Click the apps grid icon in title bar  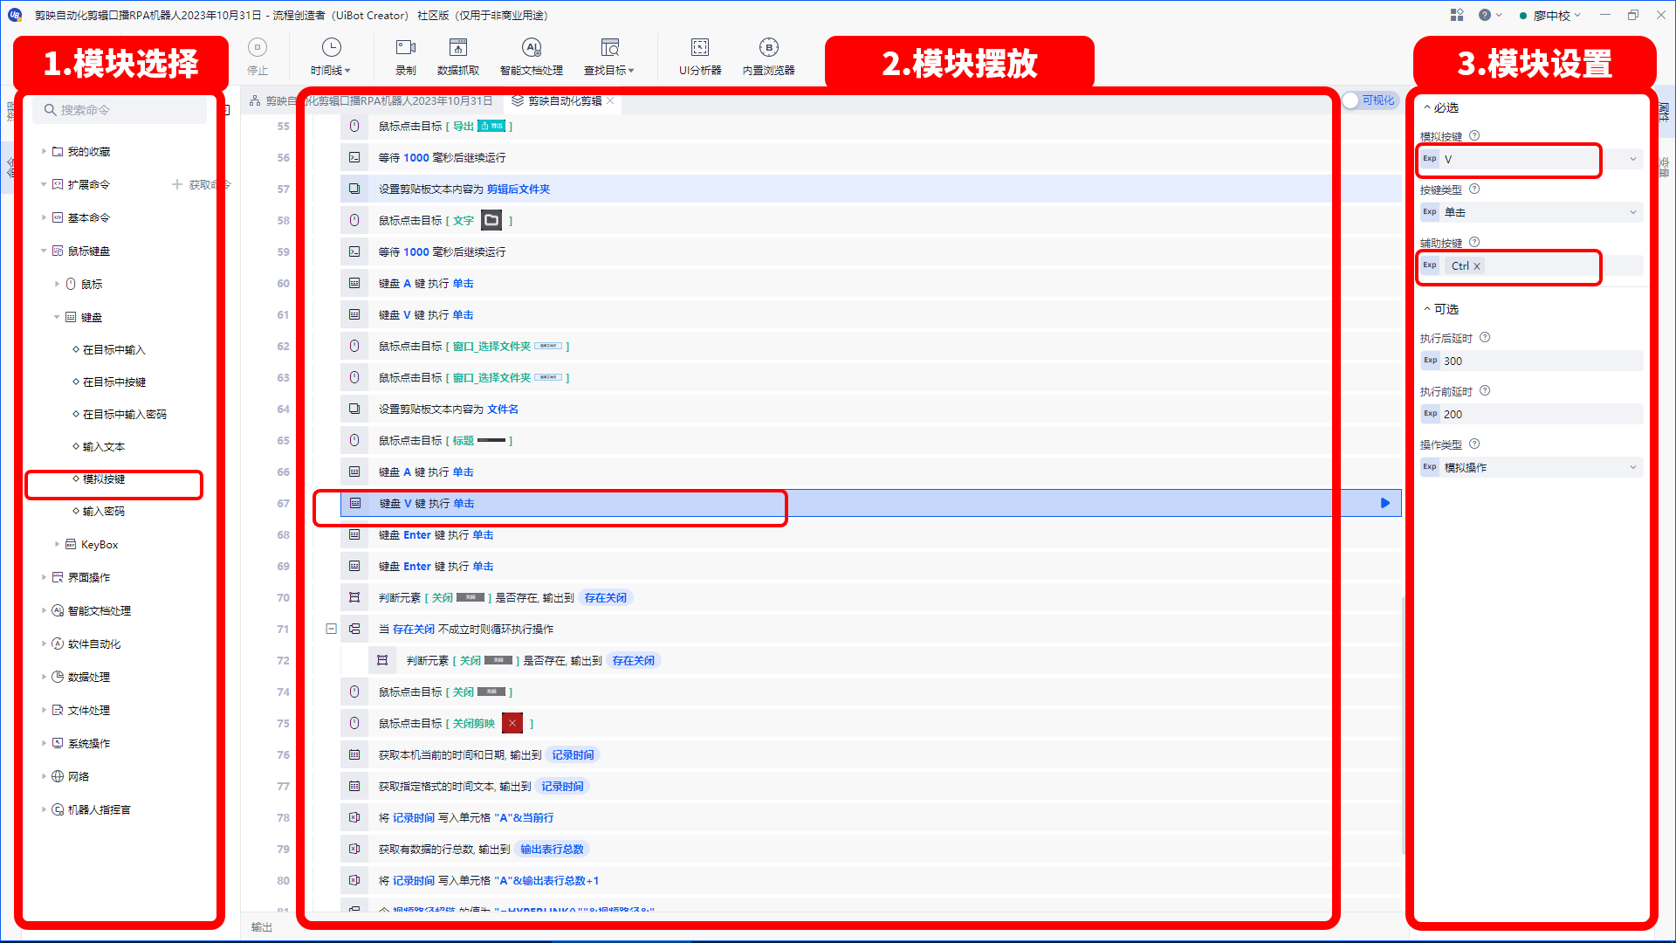(x=1456, y=15)
